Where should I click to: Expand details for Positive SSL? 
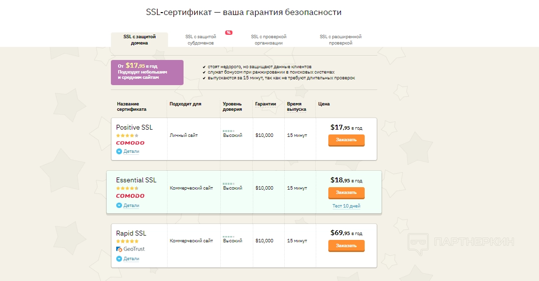[x=128, y=151]
